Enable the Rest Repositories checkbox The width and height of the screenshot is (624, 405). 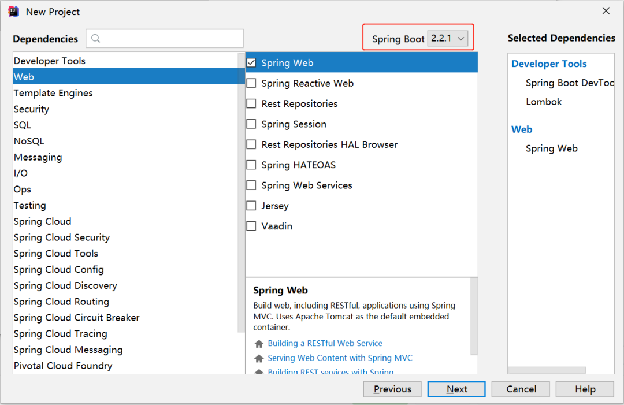pos(251,103)
